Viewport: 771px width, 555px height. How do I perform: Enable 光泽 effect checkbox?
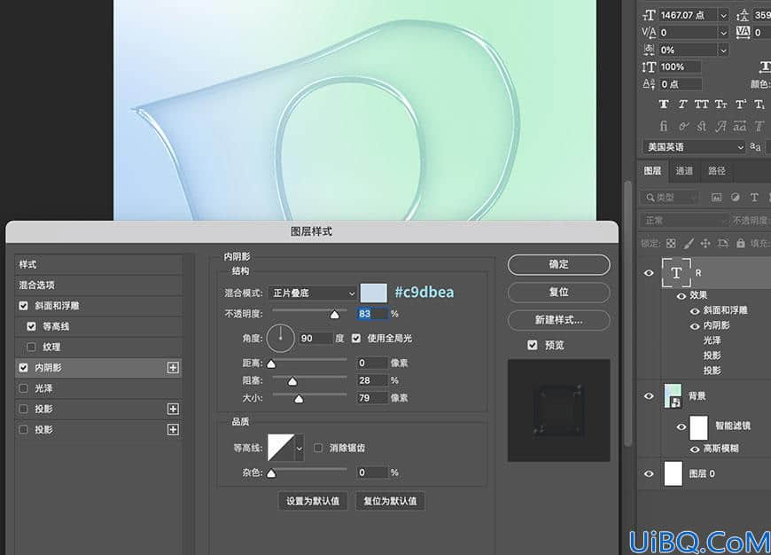(x=23, y=388)
